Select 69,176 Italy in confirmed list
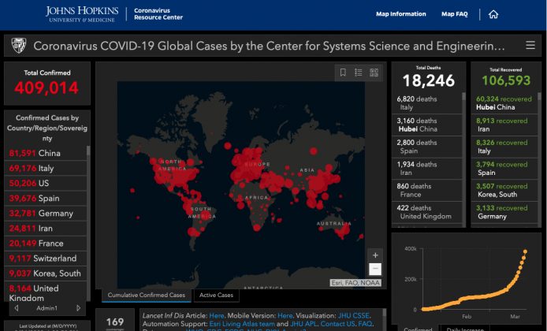Screen dimensions: 547x331 click(46, 168)
